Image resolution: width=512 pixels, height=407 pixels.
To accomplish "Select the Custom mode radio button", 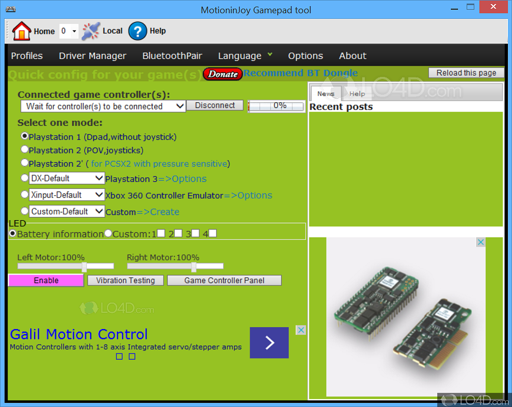I will (24, 211).
